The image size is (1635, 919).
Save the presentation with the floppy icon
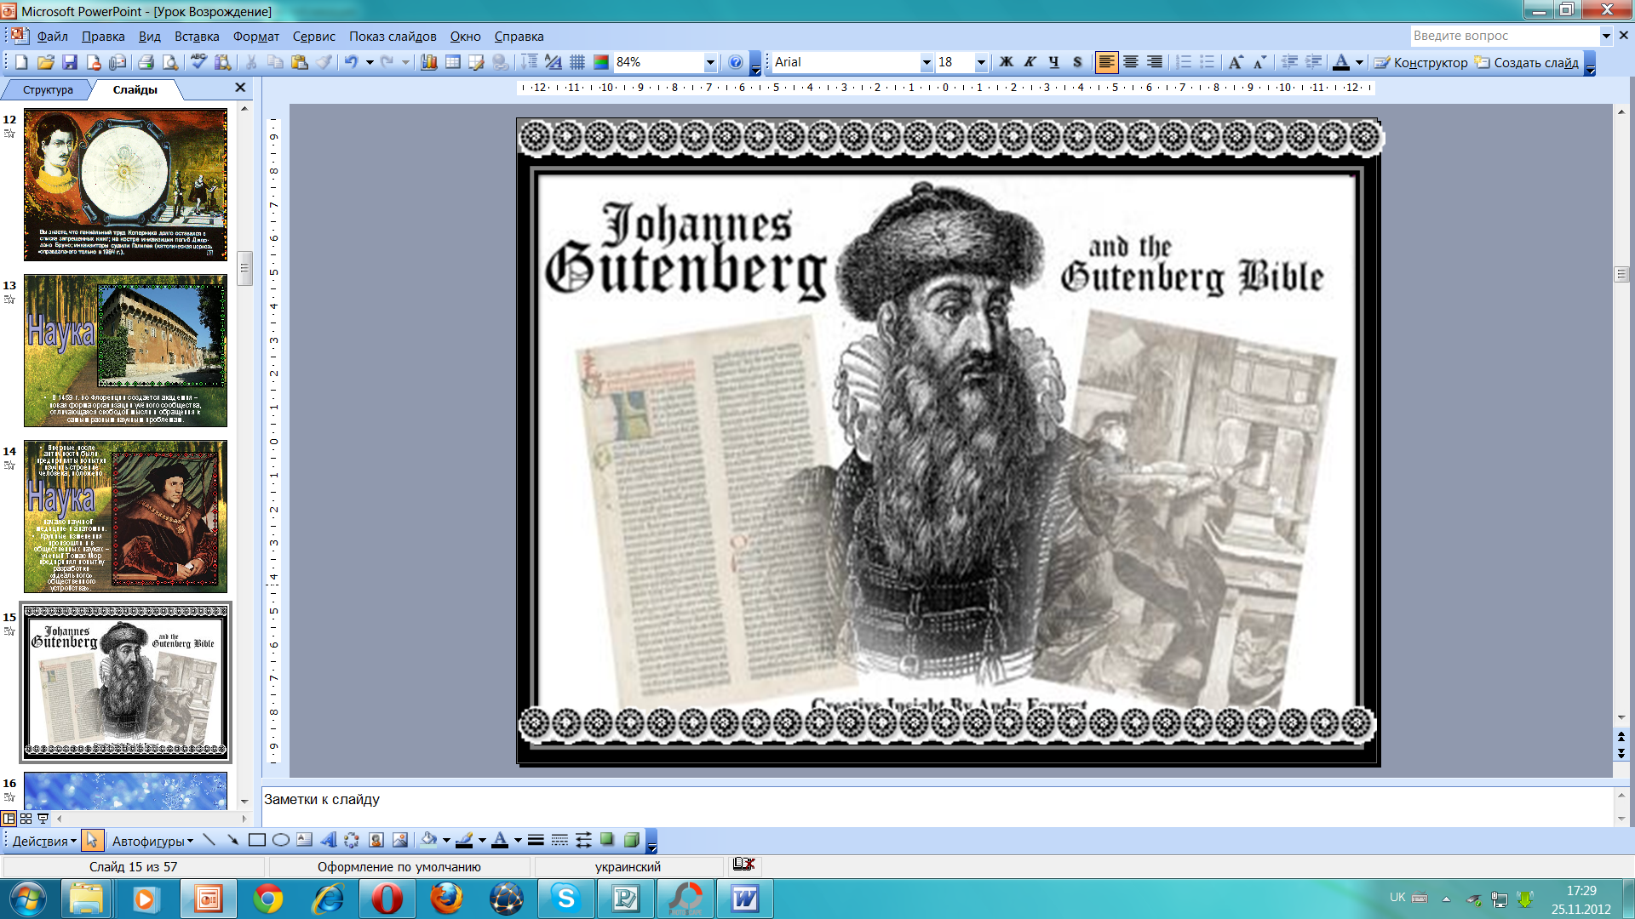point(70,62)
